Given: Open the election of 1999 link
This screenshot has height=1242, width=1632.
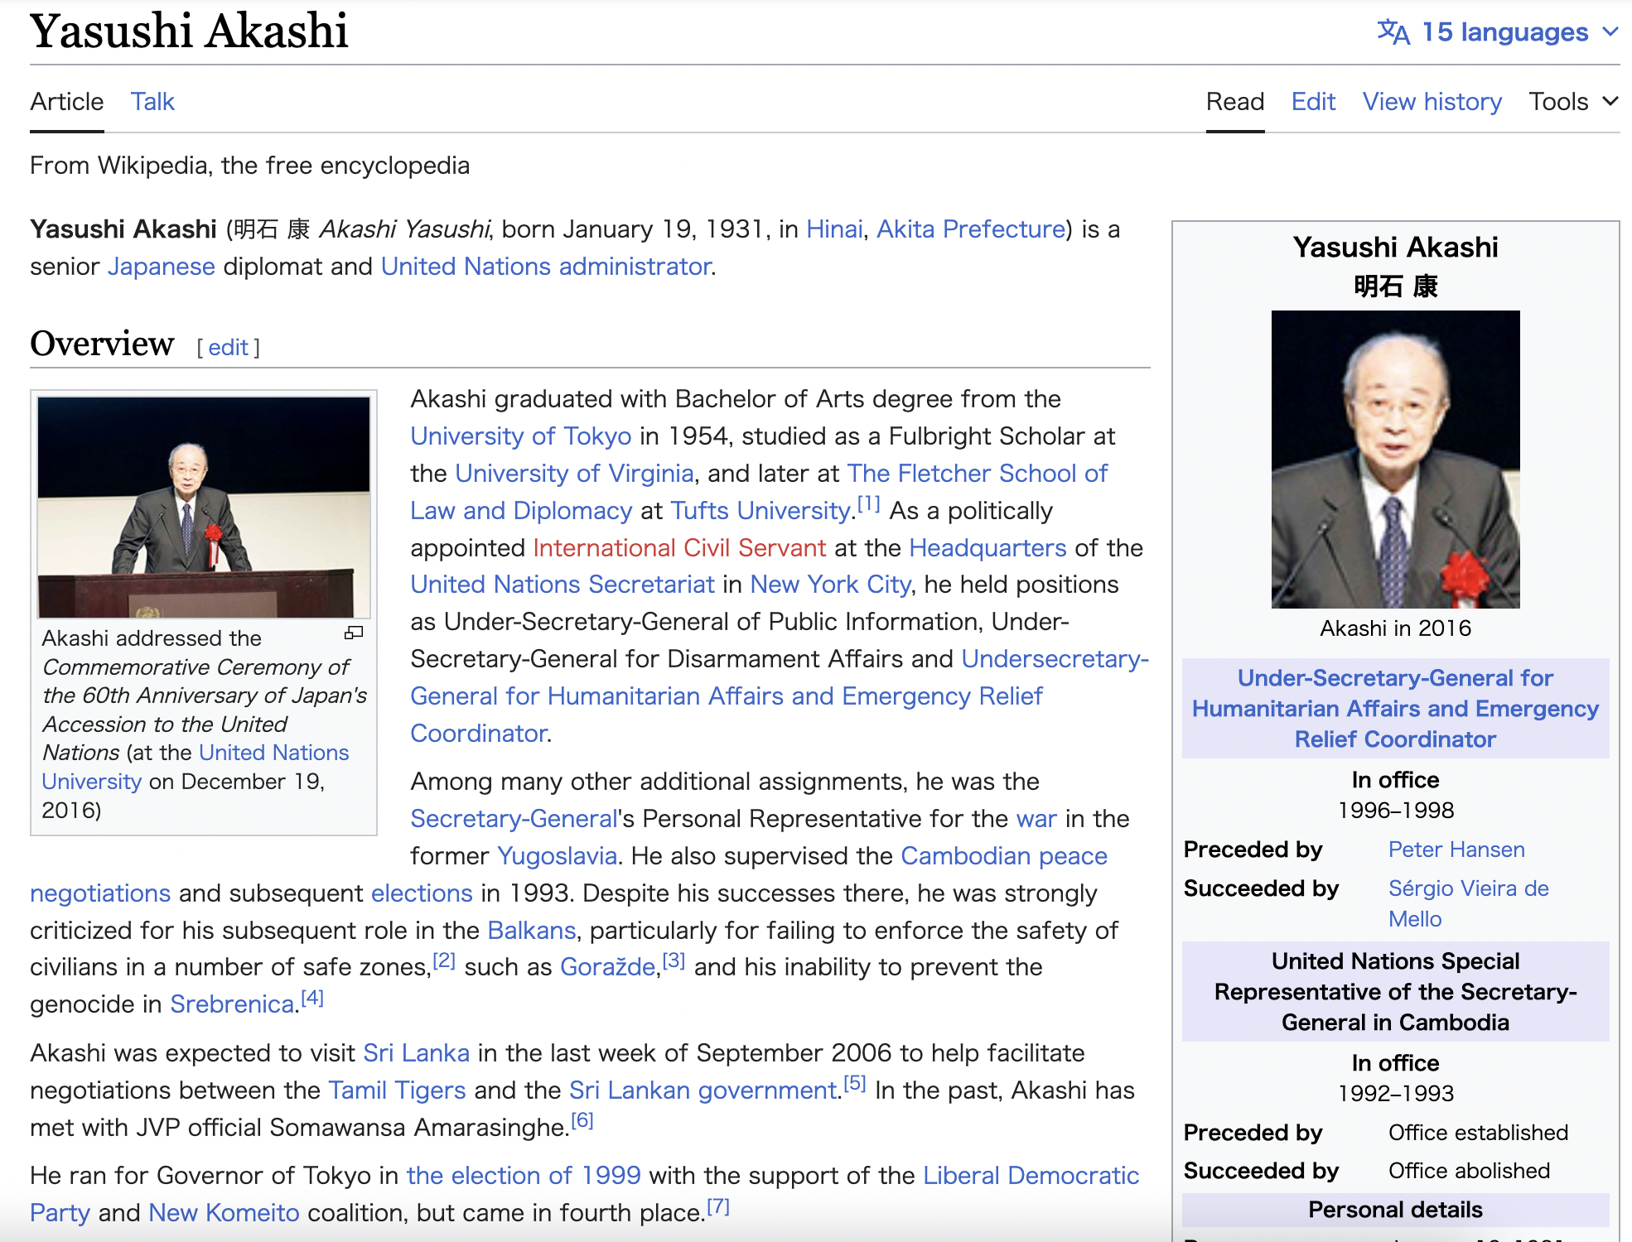Looking at the screenshot, I should 524,1176.
